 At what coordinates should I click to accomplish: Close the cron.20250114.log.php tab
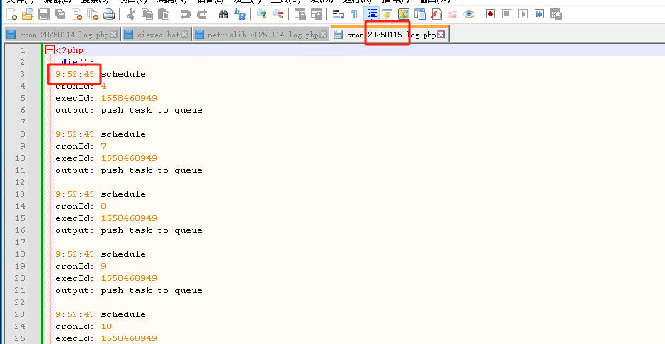tap(113, 35)
